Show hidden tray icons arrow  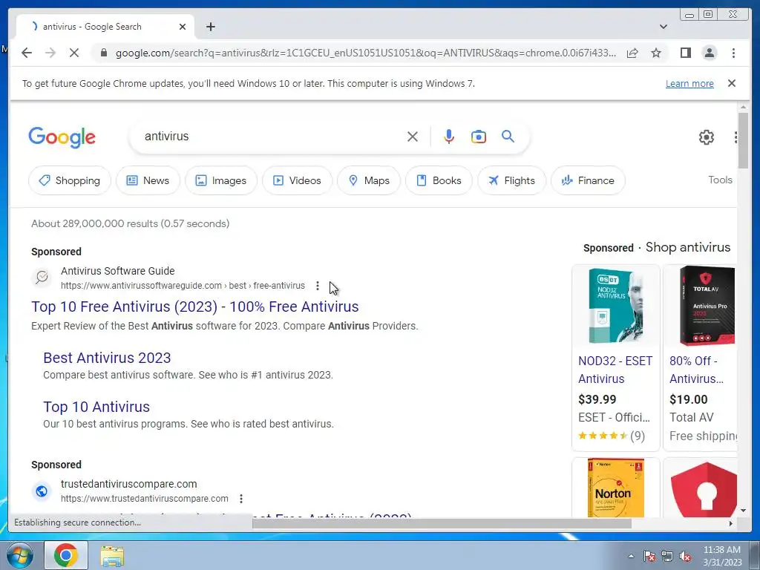(631, 557)
